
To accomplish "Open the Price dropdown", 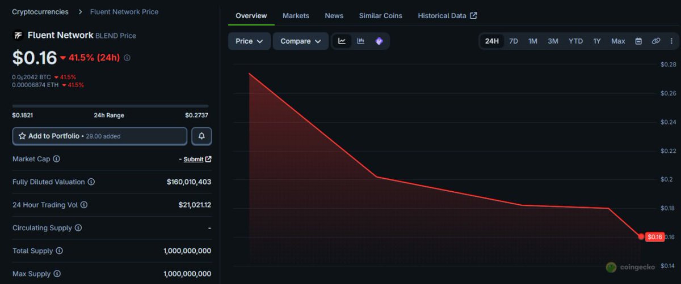I will coord(249,41).
